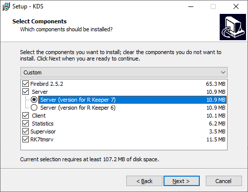Uncheck the RK7tmsrv component
This screenshot has width=248, height=192.
[25, 139]
